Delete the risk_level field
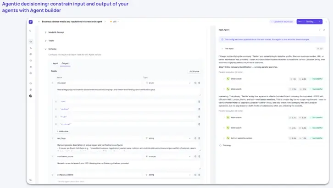 [199, 83]
